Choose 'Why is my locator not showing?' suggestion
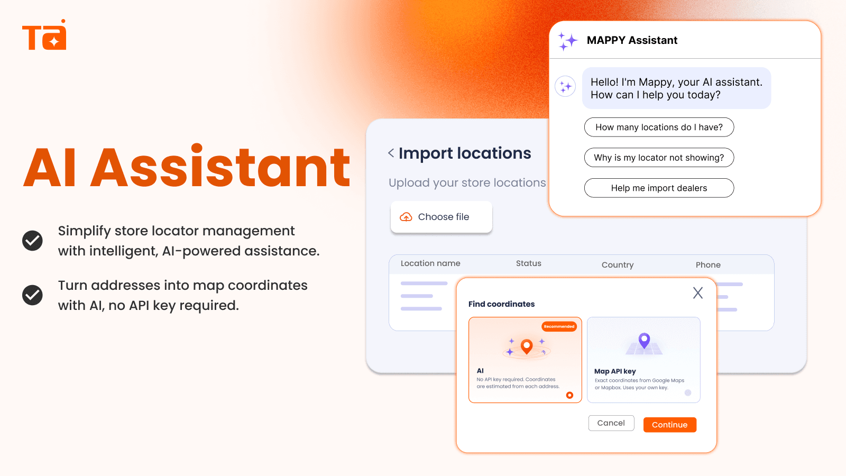The height and width of the screenshot is (476, 846). 659,158
